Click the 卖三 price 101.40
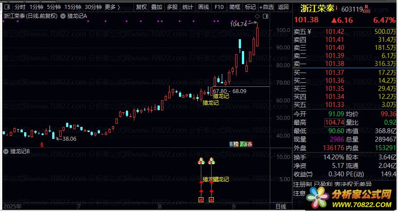Image resolution: width=399 pixels, height=212 pixels. point(335,48)
